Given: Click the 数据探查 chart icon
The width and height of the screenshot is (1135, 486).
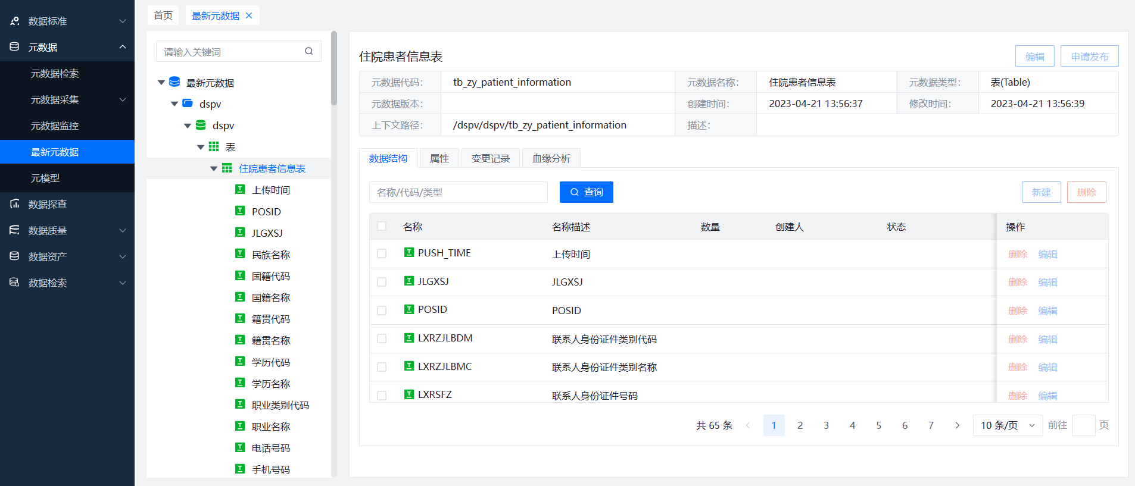Looking at the screenshot, I should tap(14, 203).
